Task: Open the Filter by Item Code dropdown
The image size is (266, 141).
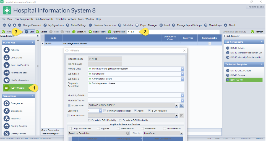Action: click(x=181, y=134)
